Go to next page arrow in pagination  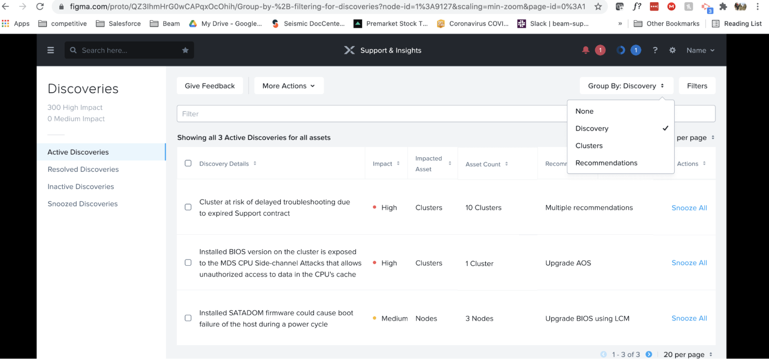[649, 354]
